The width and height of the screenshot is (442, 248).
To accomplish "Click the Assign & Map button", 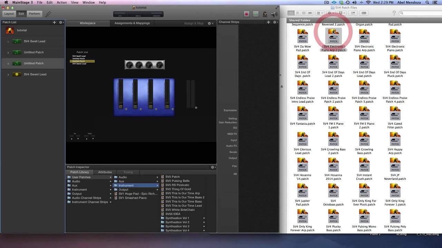I will click(x=194, y=23).
